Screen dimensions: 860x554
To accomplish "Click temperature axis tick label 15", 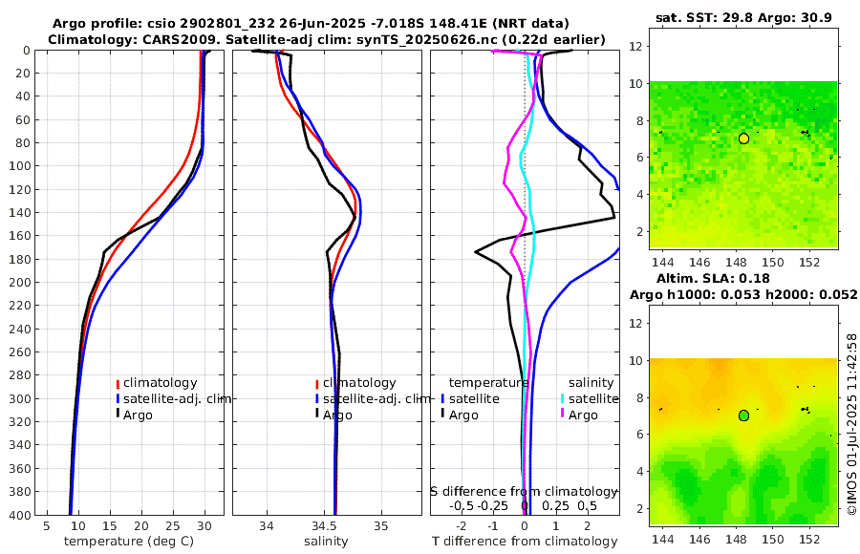I will tap(110, 526).
